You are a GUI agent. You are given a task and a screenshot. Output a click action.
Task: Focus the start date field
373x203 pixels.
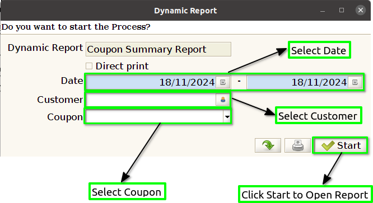tap(151, 82)
